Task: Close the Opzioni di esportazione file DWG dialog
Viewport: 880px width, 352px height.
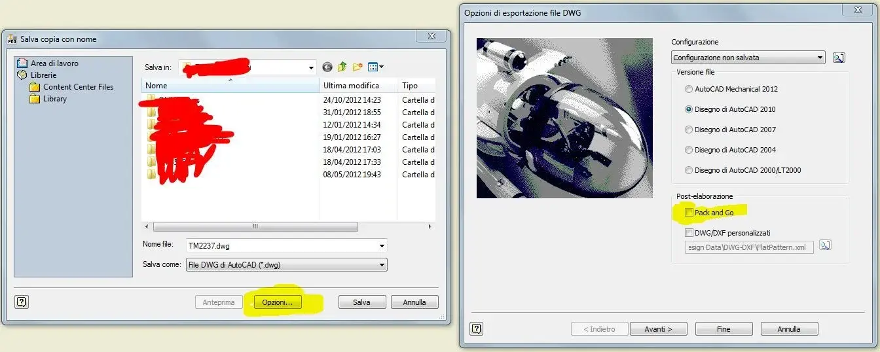Action: 857,9
